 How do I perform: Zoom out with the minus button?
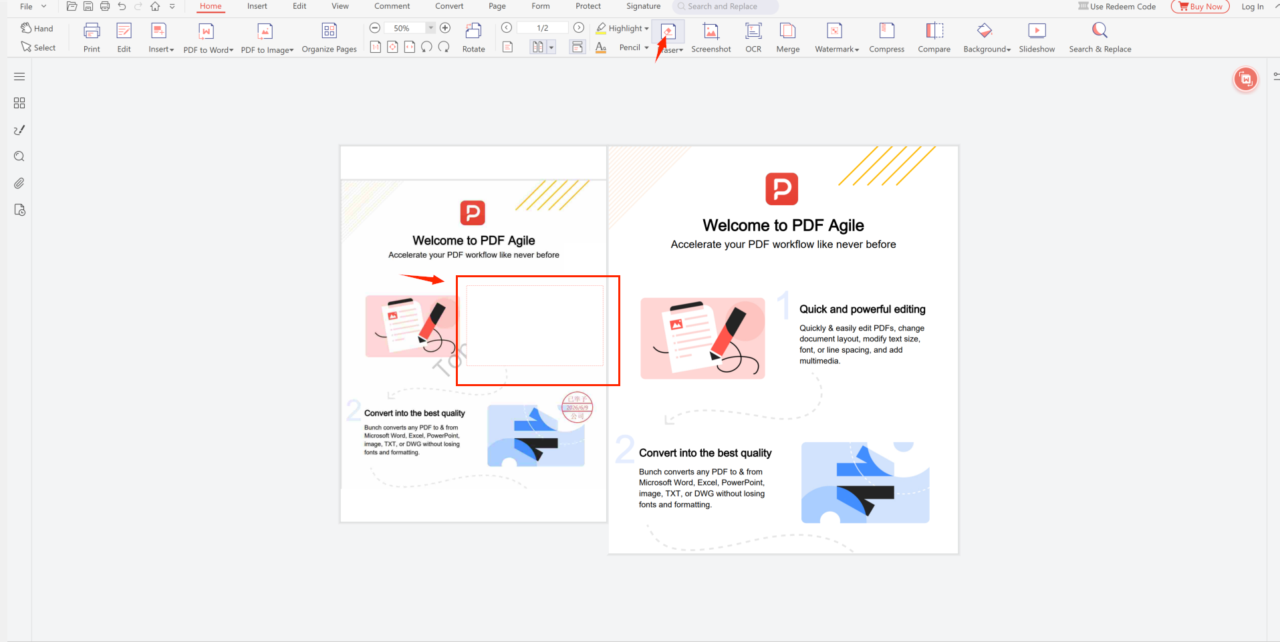[x=375, y=28]
